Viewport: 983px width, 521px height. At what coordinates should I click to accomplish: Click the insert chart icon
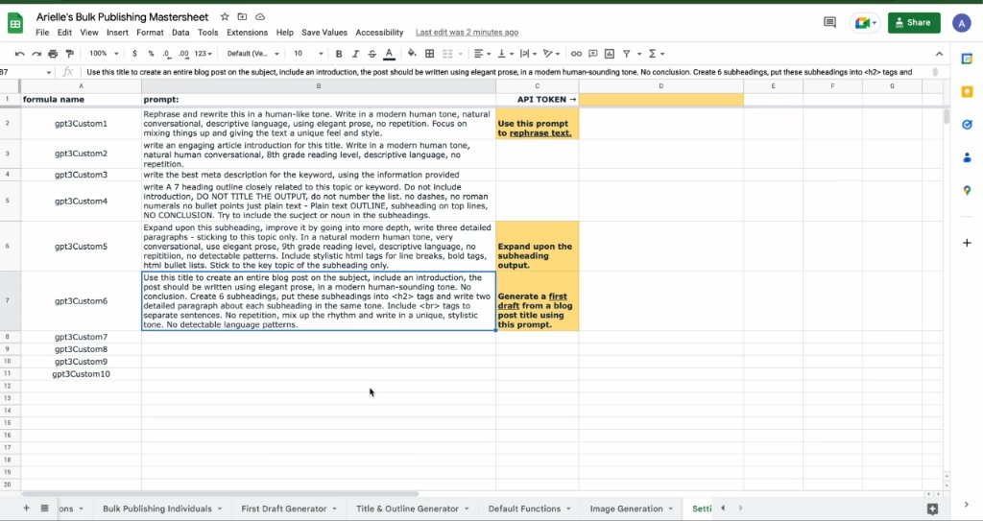(610, 54)
